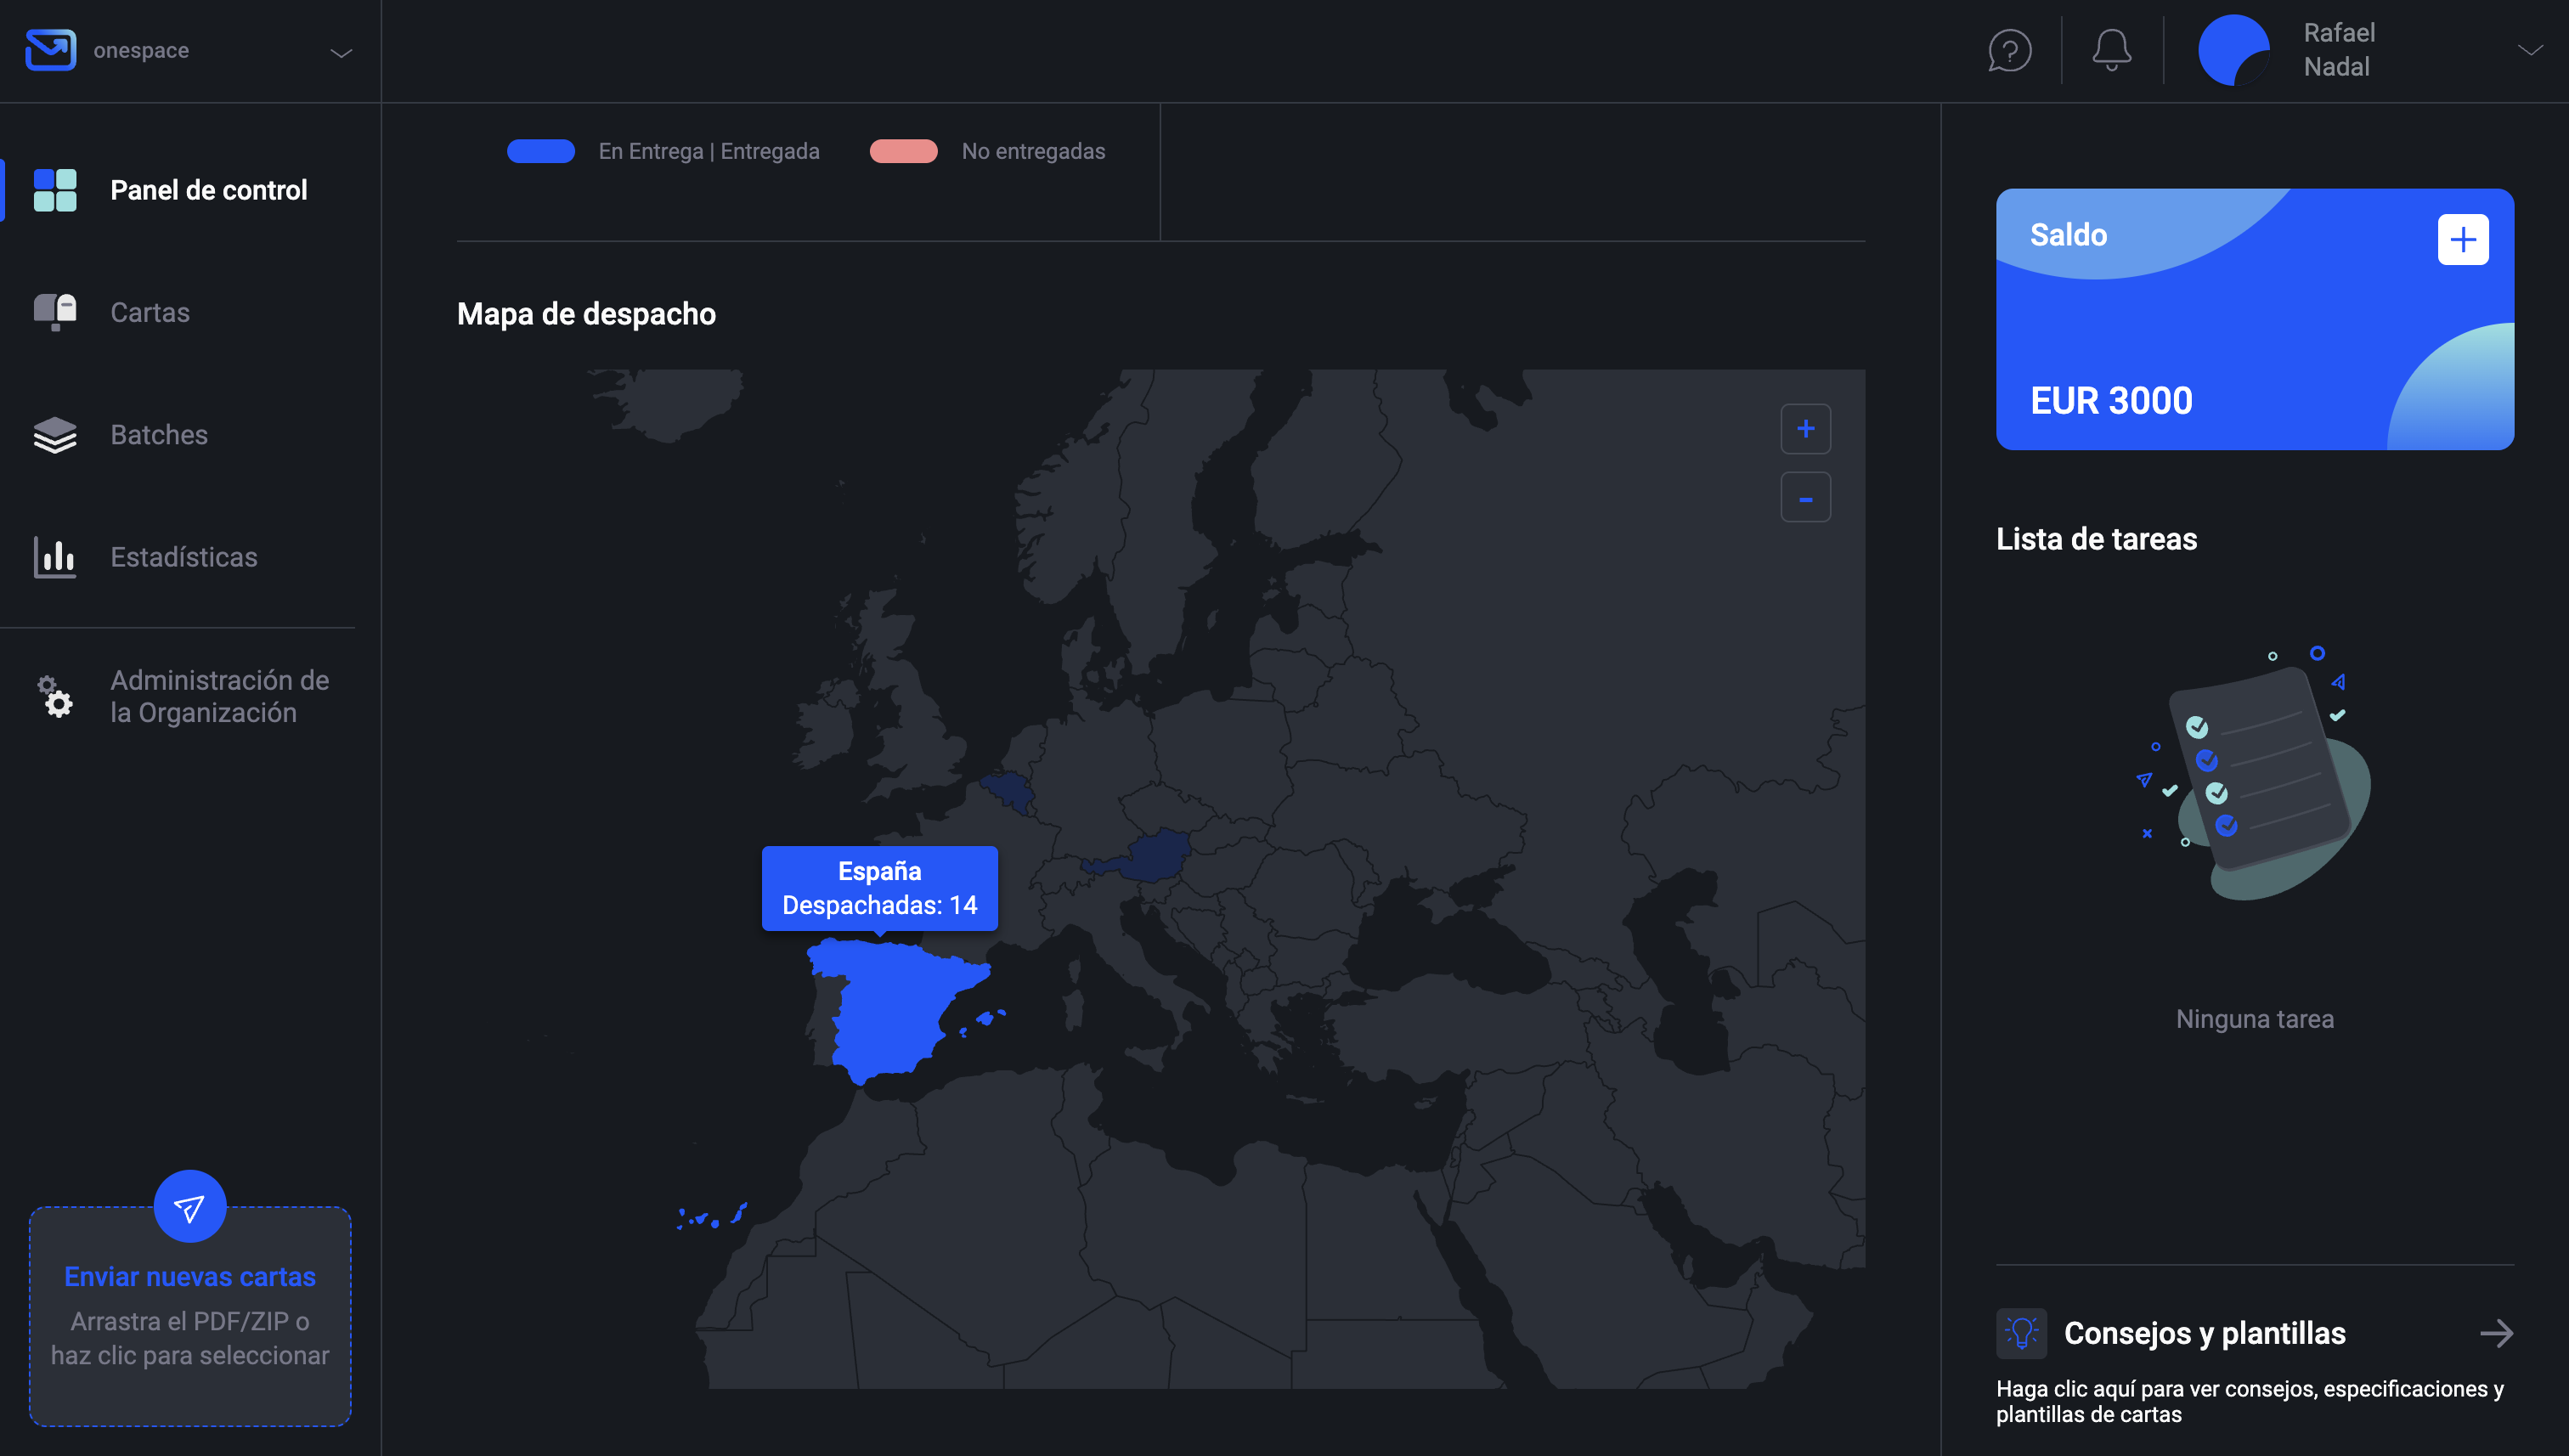Zoom in the dispatch map
The height and width of the screenshot is (1456, 2569).
pos(1805,429)
